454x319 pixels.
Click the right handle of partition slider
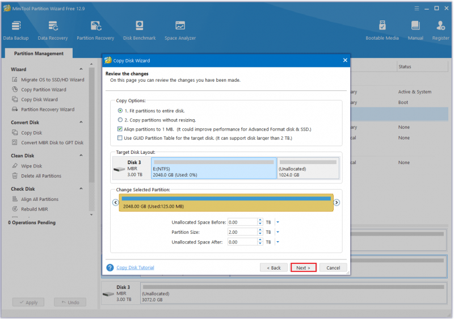337,203
